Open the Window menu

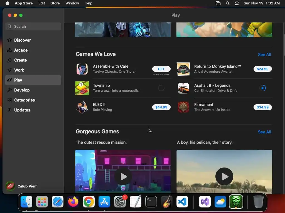coord(72,3)
